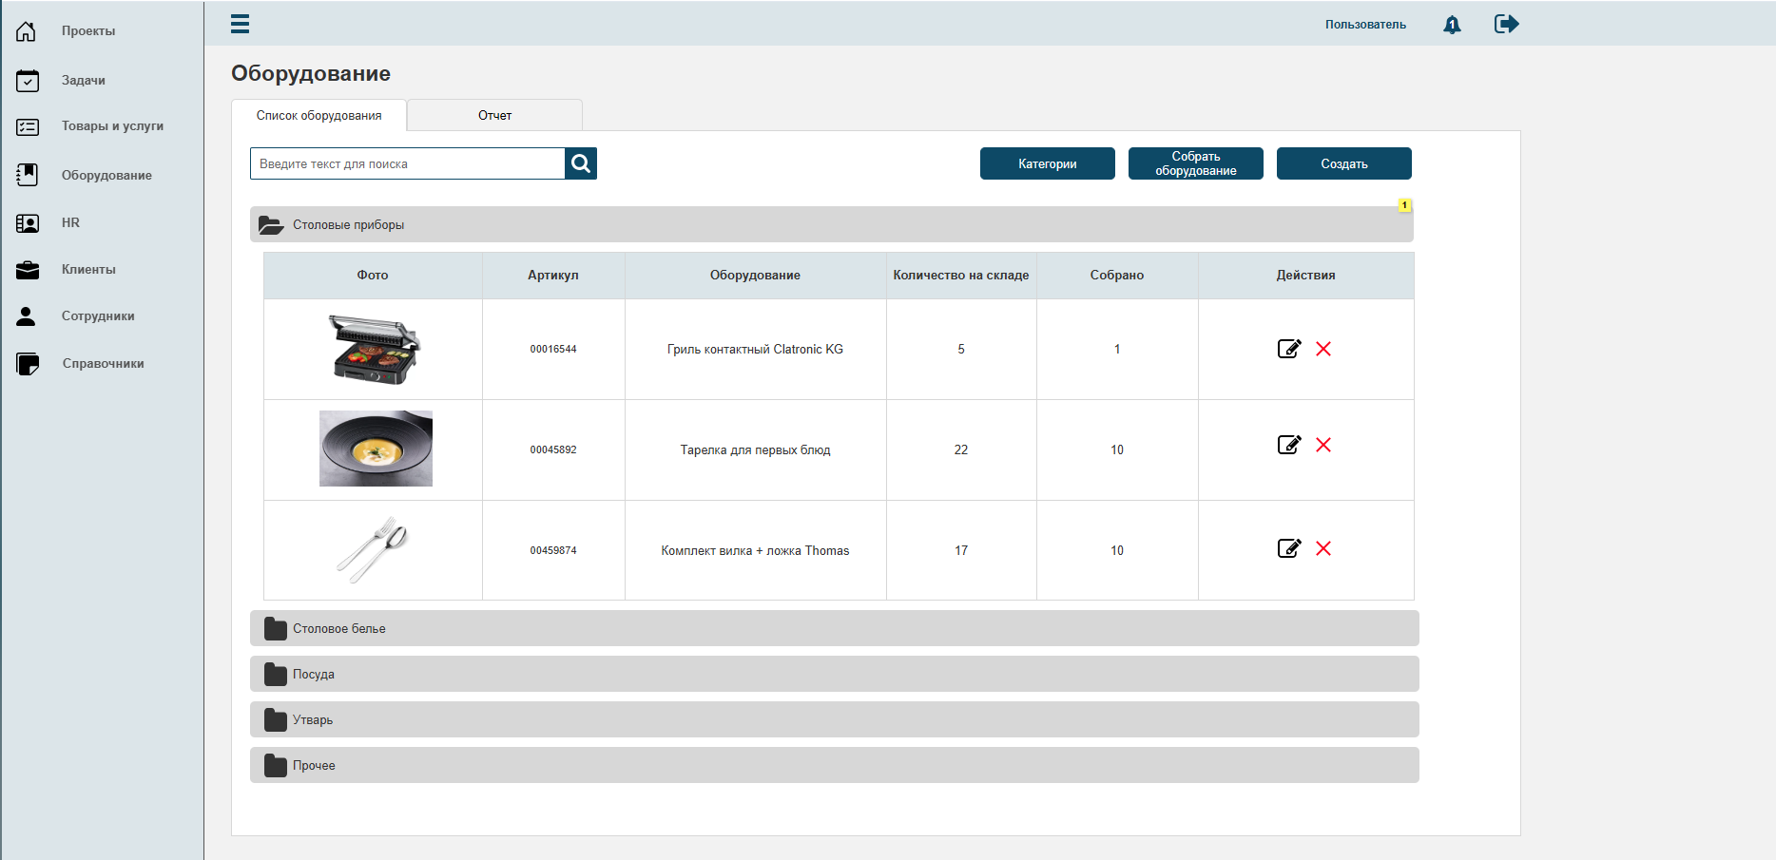Image resolution: width=1776 pixels, height=860 pixels.
Task: Edit the Комплект вилка + ложка Thomas row
Action: click(1289, 548)
